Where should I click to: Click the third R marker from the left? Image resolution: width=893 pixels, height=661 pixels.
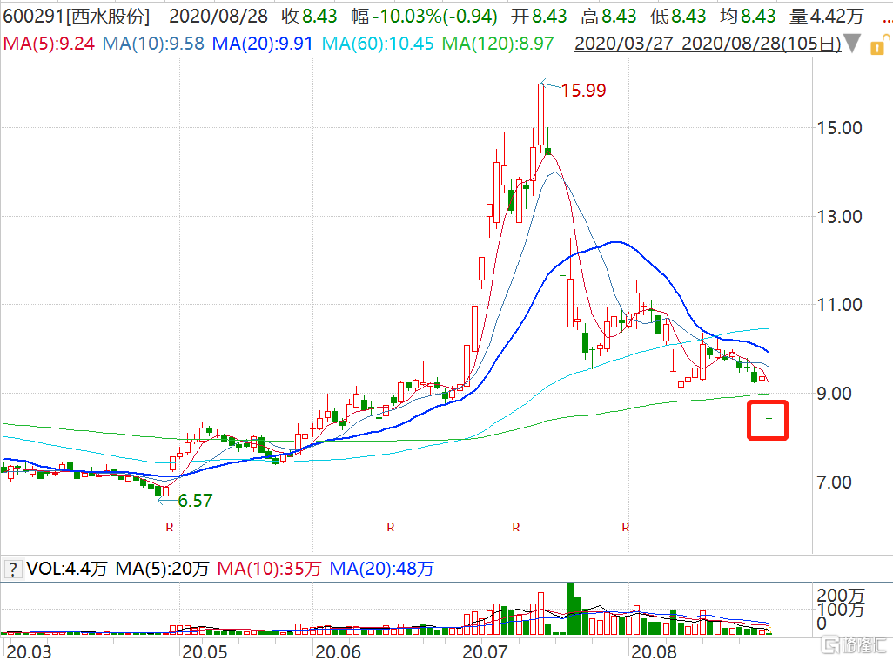click(x=516, y=527)
